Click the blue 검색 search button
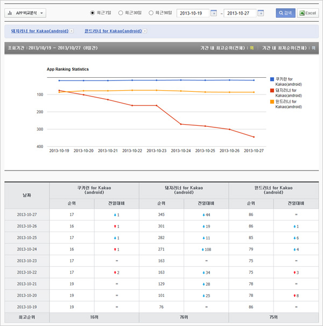323x326 pixels. click(285, 13)
